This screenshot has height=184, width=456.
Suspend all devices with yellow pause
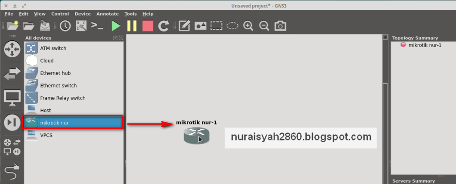click(x=132, y=26)
